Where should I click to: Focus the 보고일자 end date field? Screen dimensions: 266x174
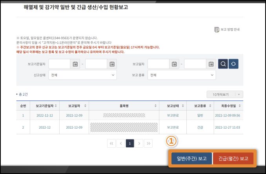pyautogui.click(x=195, y=64)
